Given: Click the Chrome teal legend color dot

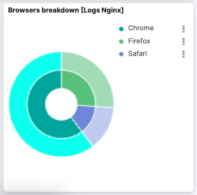Looking at the screenshot, I should pos(121,29).
